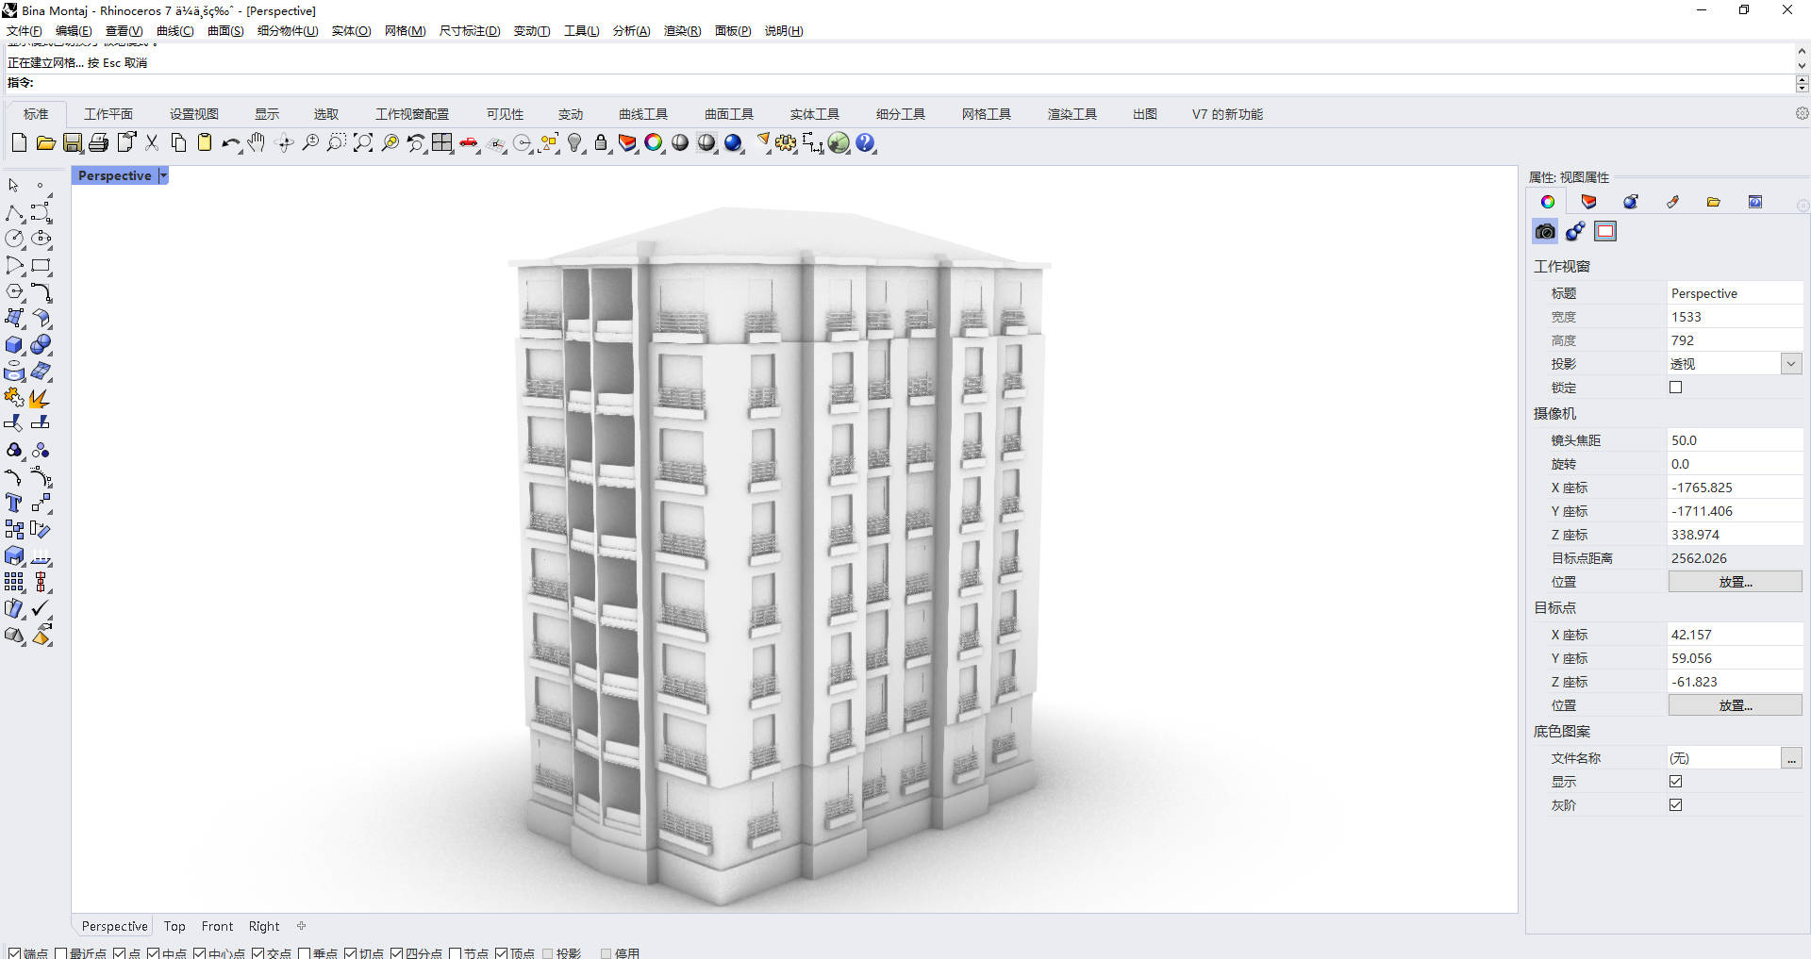Select the Box solid tool
The image size is (1811, 959).
[x=14, y=344]
